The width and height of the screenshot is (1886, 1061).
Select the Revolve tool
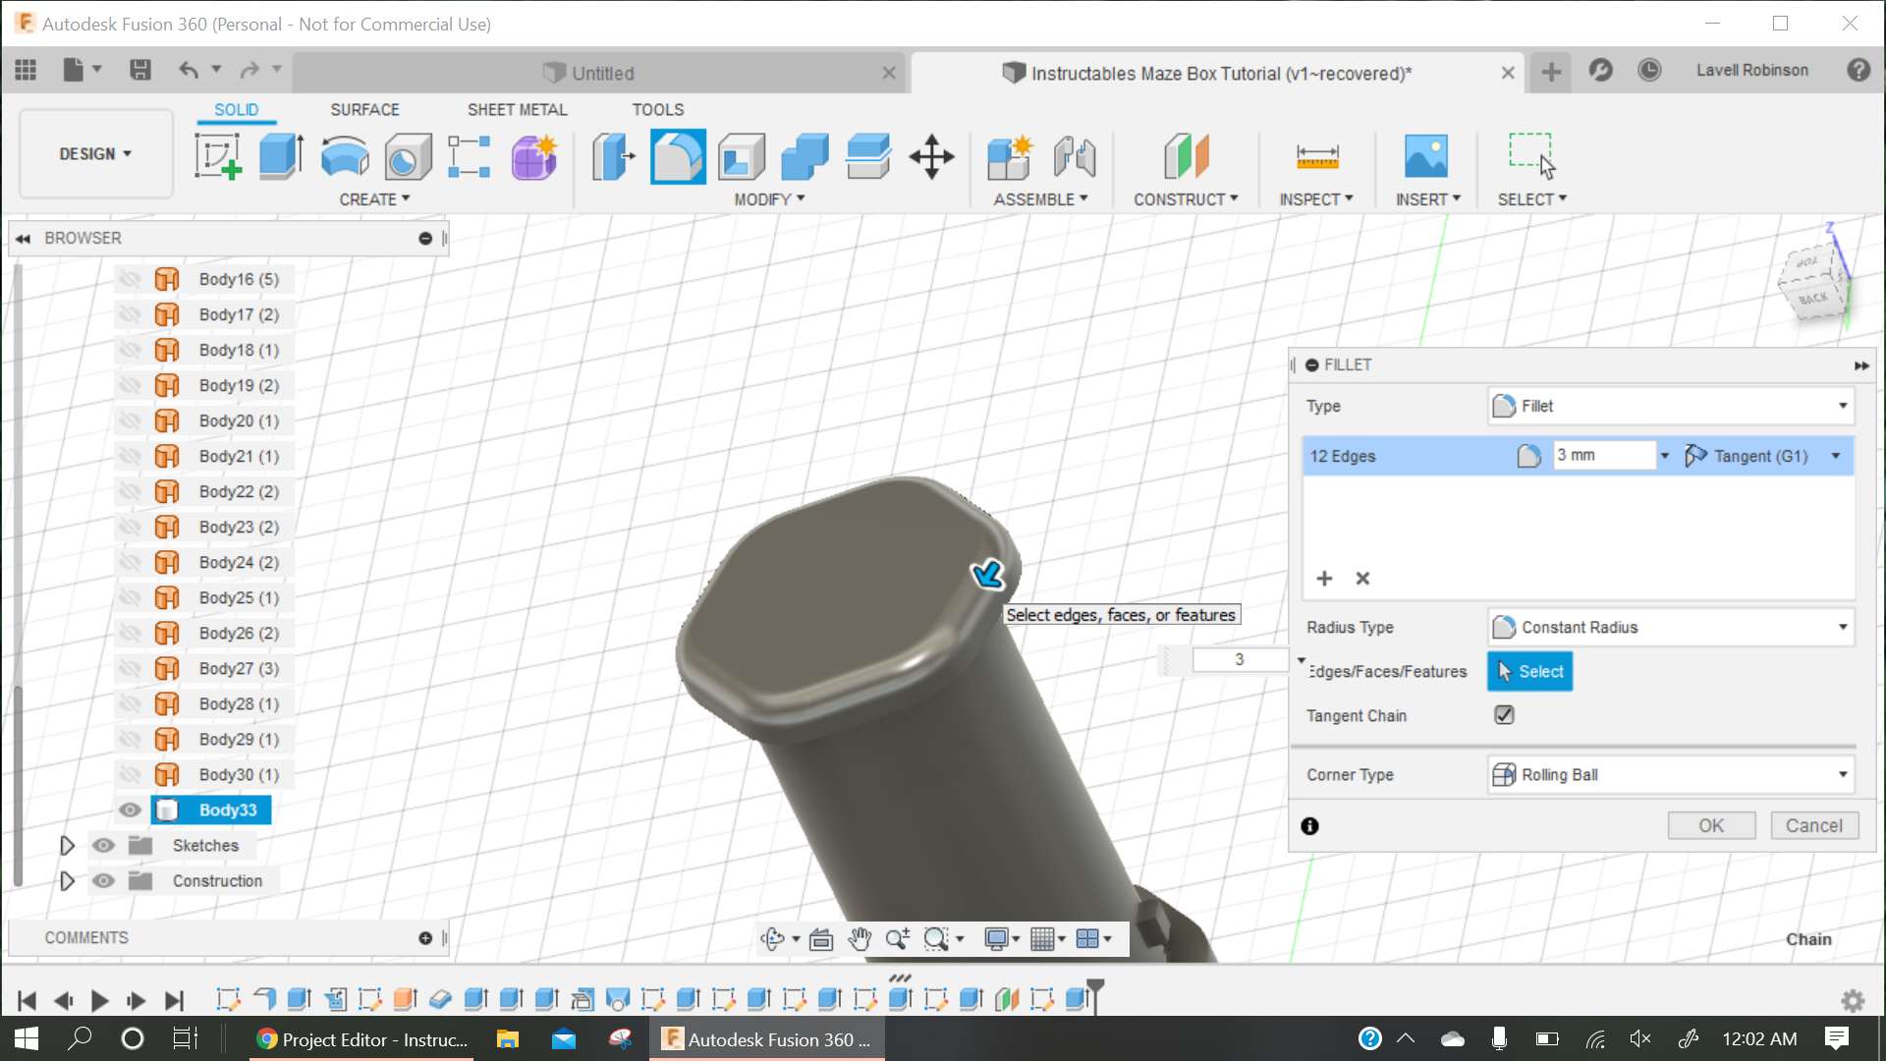(345, 157)
